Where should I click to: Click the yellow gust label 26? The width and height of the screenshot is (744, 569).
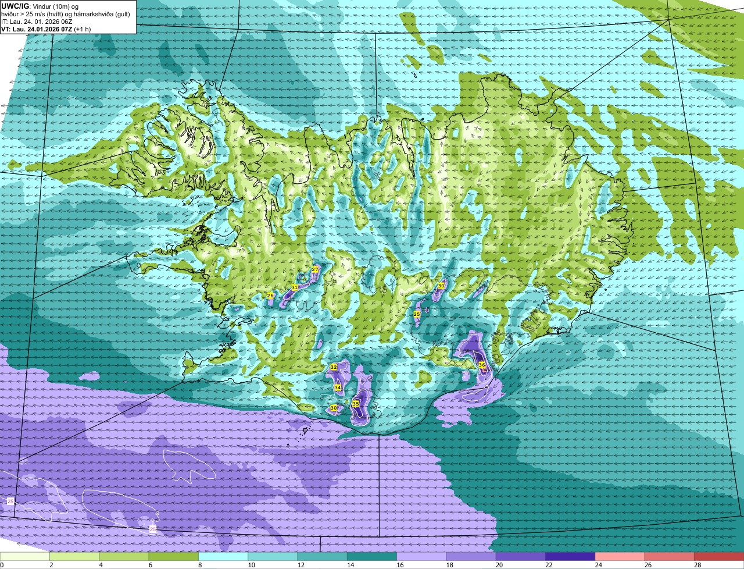[270, 296]
